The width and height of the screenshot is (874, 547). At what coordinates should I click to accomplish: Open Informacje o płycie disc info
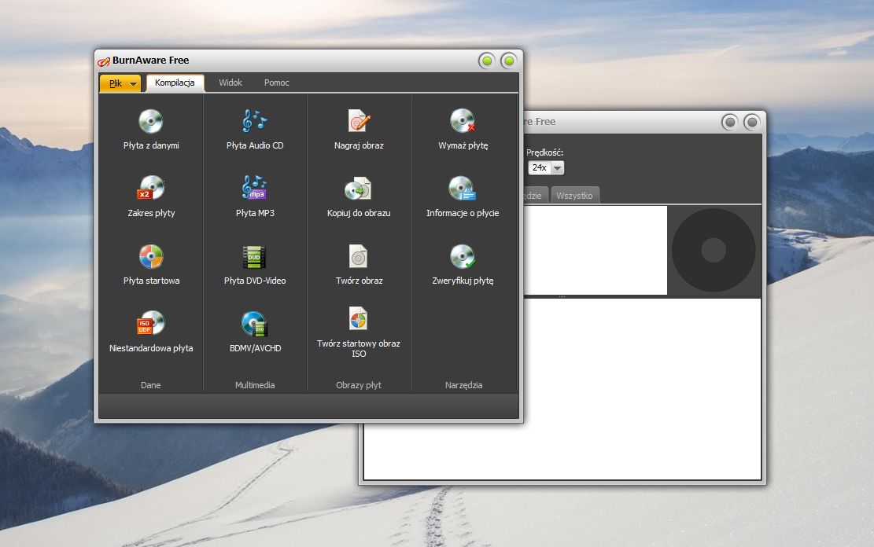pos(463,197)
